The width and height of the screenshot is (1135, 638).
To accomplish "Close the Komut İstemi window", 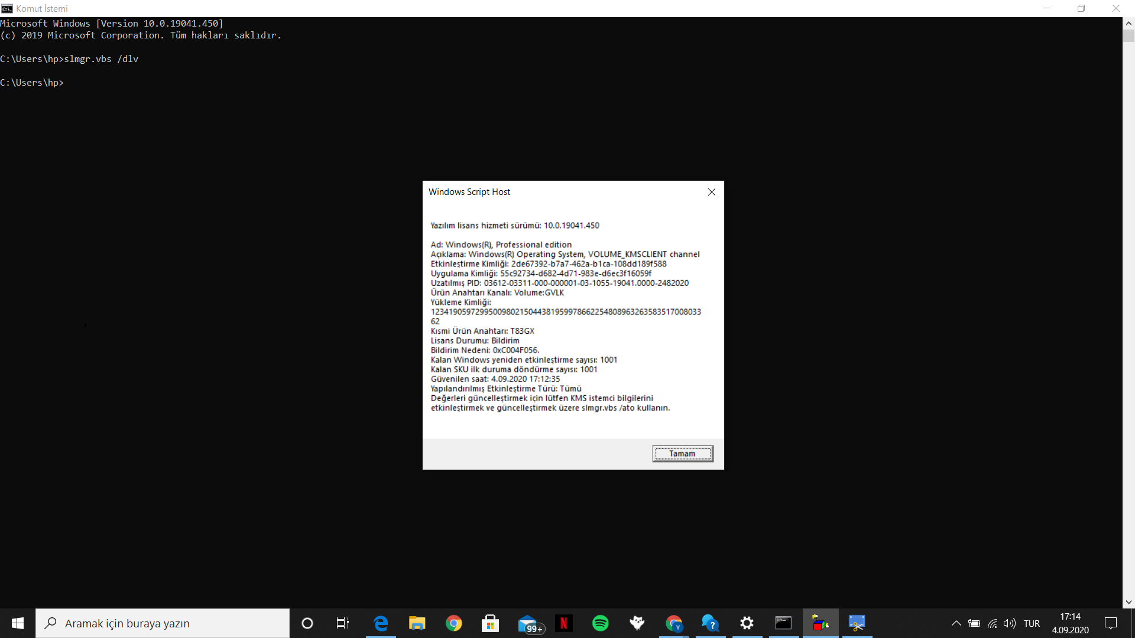I will point(1116,8).
